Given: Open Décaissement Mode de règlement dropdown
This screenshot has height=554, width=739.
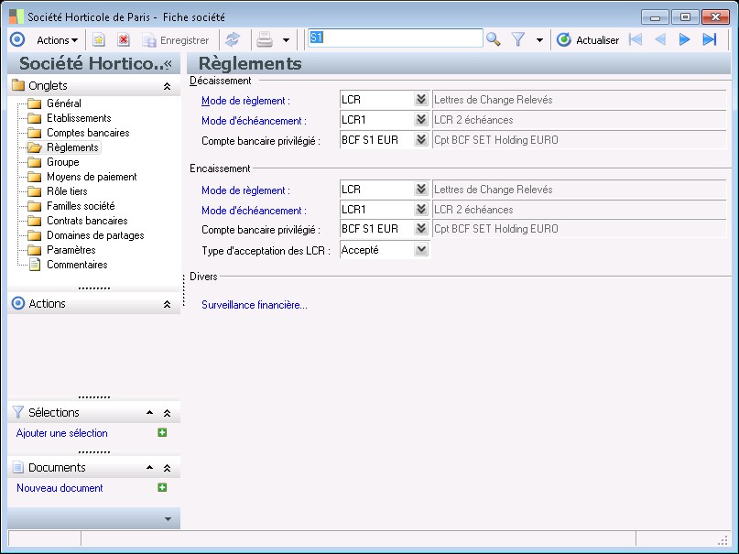Looking at the screenshot, I should [420, 100].
